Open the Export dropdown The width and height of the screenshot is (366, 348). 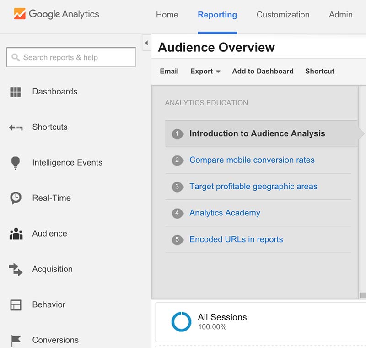click(205, 72)
